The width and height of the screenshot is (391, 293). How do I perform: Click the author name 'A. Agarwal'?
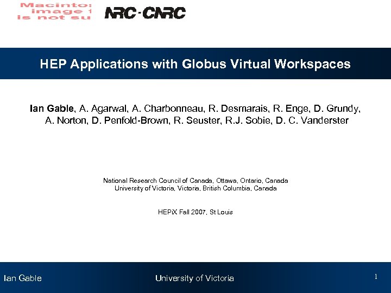click(103, 109)
